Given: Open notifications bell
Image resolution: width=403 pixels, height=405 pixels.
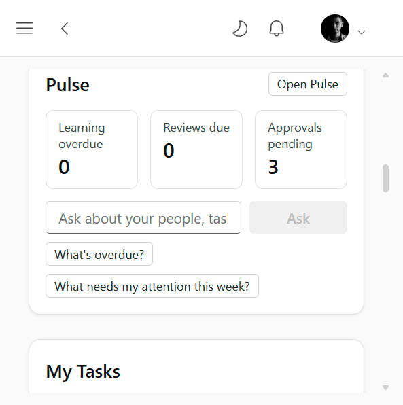Looking at the screenshot, I should [x=277, y=29].
